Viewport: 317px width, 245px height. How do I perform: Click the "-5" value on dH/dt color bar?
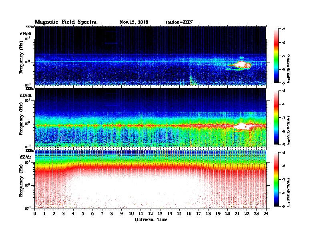tap(283, 29)
